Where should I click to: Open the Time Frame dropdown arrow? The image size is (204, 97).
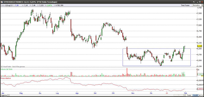point(202,5)
